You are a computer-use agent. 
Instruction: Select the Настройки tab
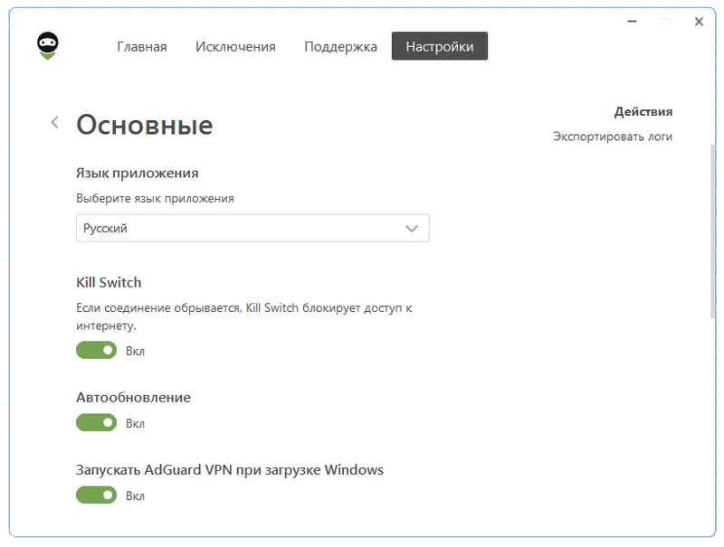coord(440,46)
